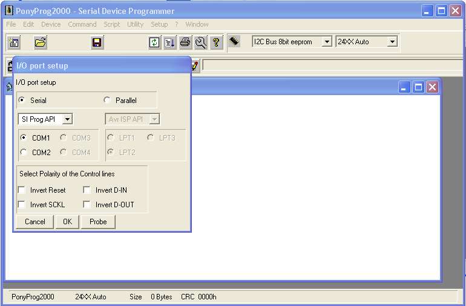Image resolution: width=466 pixels, height=306 pixels.
Task: Open help with the question mark icon
Action: pyautogui.click(x=216, y=42)
